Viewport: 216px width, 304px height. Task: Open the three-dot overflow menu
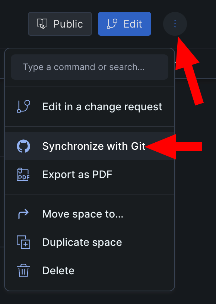175,23
